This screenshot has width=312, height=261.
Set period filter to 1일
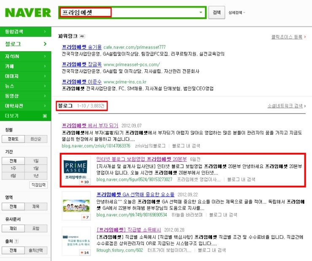[36, 161]
